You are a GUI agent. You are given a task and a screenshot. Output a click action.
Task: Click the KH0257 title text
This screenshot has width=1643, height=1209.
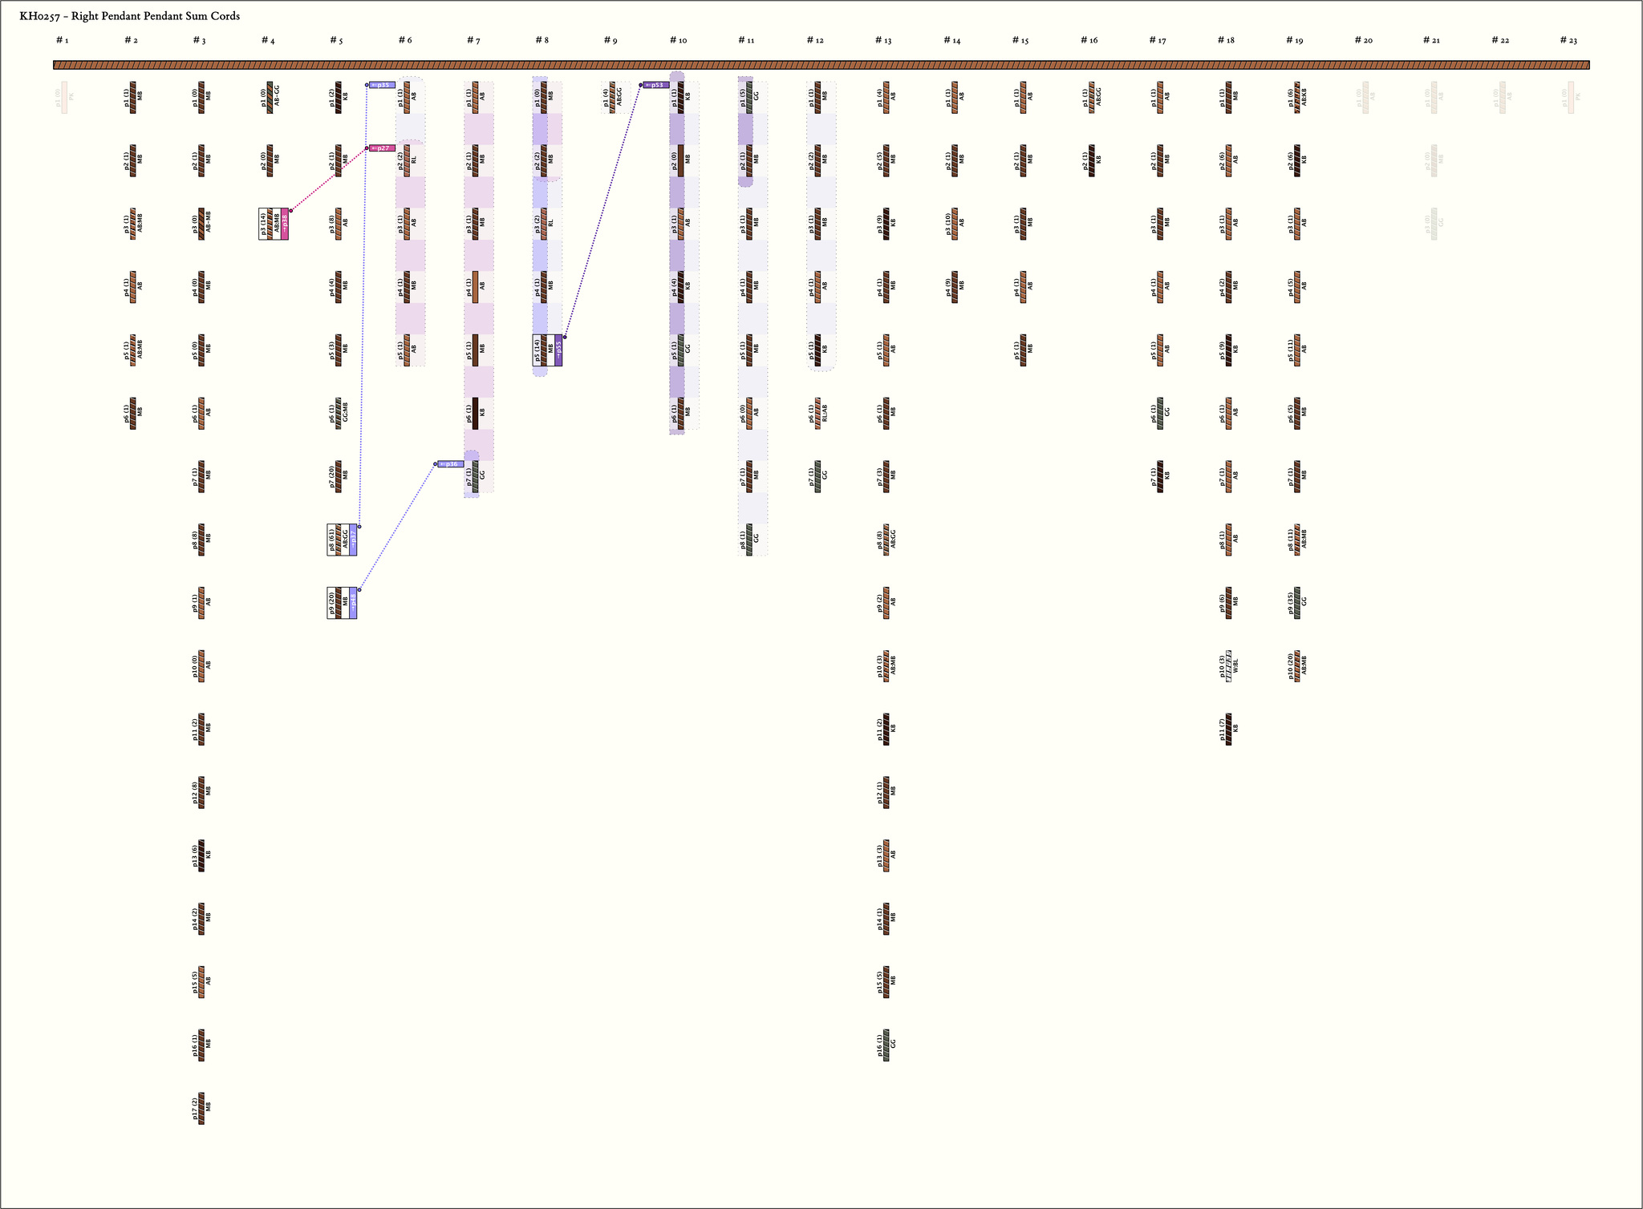tap(129, 16)
